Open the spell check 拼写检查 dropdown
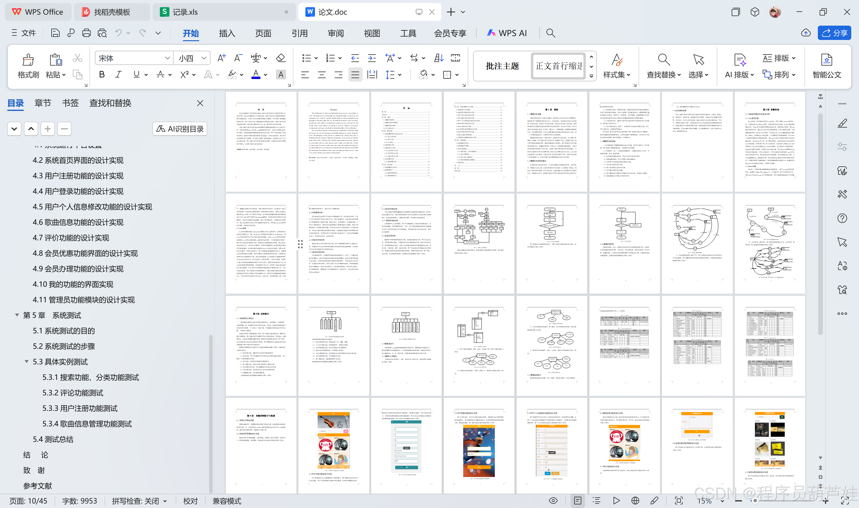Screen dimensions: 859x508 pyautogui.click(x=139, y=501)
